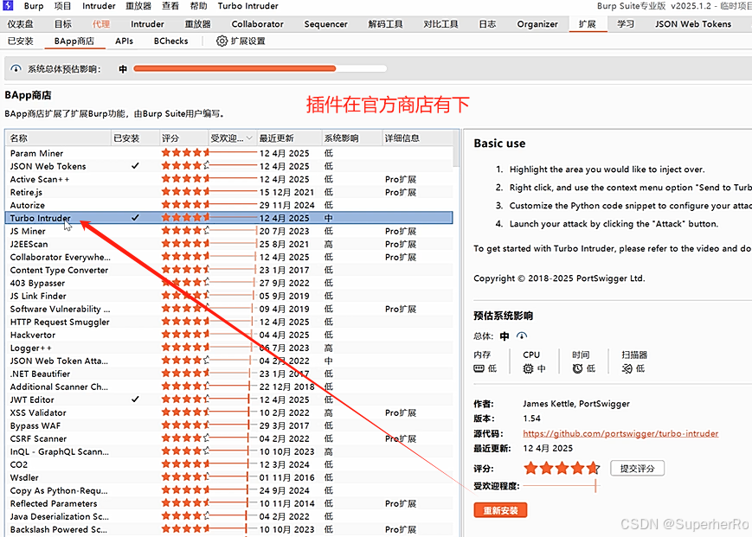Click the installed checkmark for JWT Editor
Viewport: 752px width, 537px height.
[135, 399]
